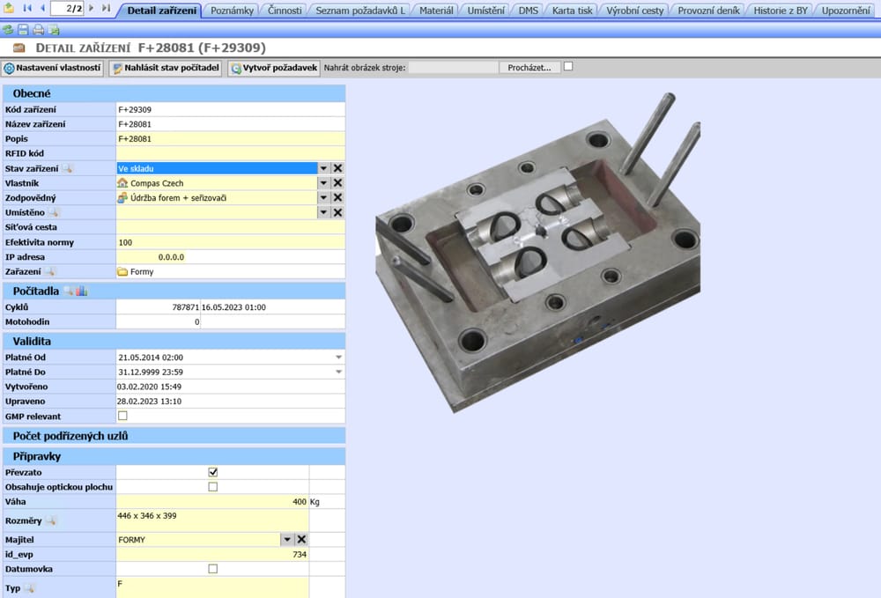This screenshot has height=598, width=881.
Task: Toggle the Datumovka checkbox
Action: pos(212,568)
